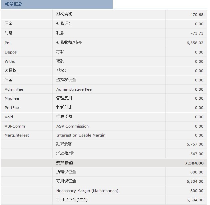Click the 管理费用 label
Screen dimensions: 210x205
coord(64,98)
